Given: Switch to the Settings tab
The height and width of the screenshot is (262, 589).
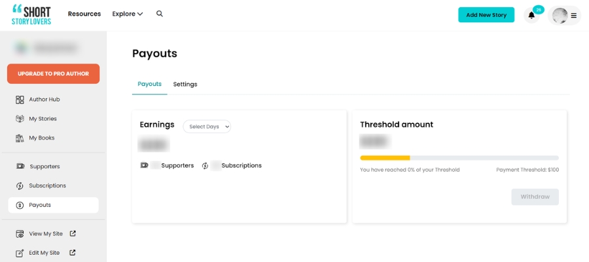Looking at the screenshot, I should [x=185, y=84].
